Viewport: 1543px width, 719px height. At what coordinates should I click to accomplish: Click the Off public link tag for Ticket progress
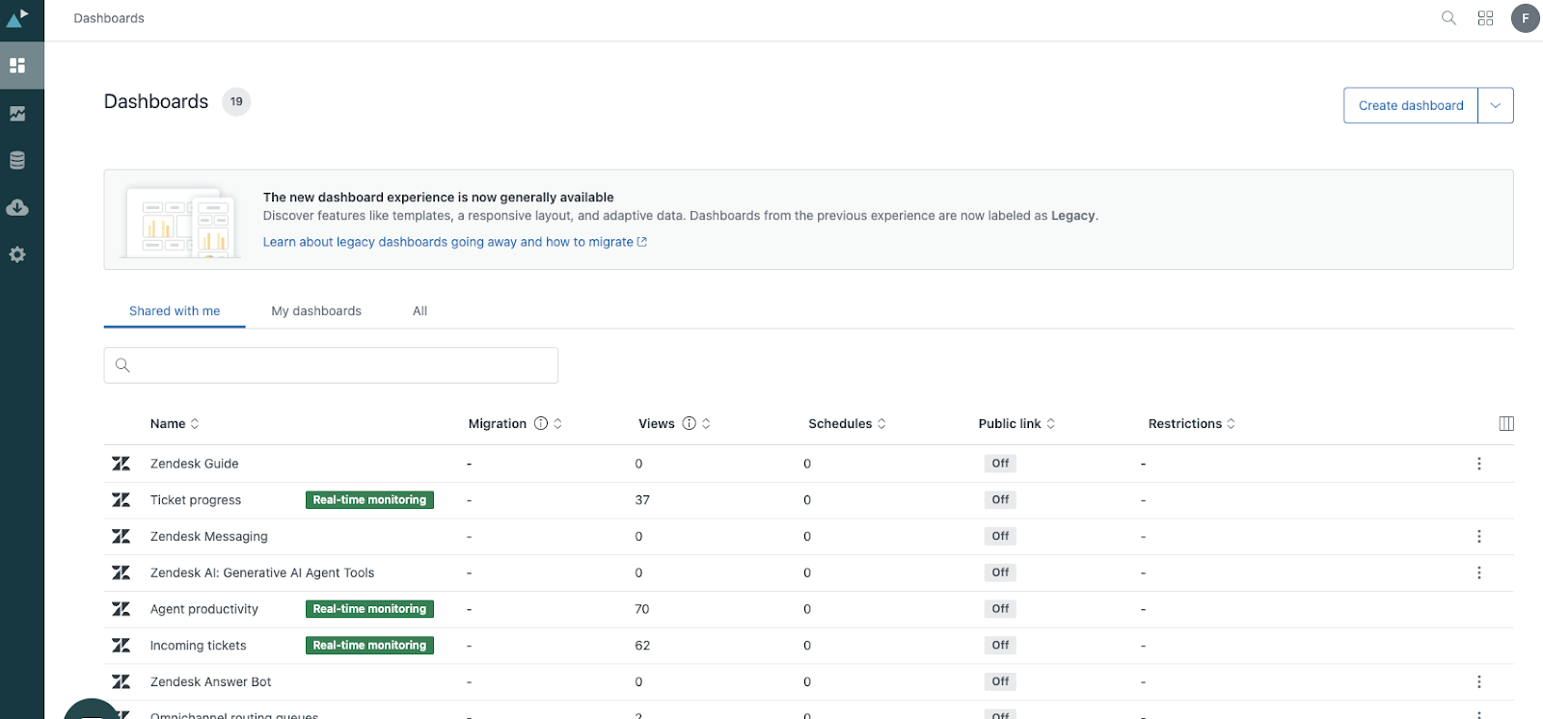(x=1000, y=500)
